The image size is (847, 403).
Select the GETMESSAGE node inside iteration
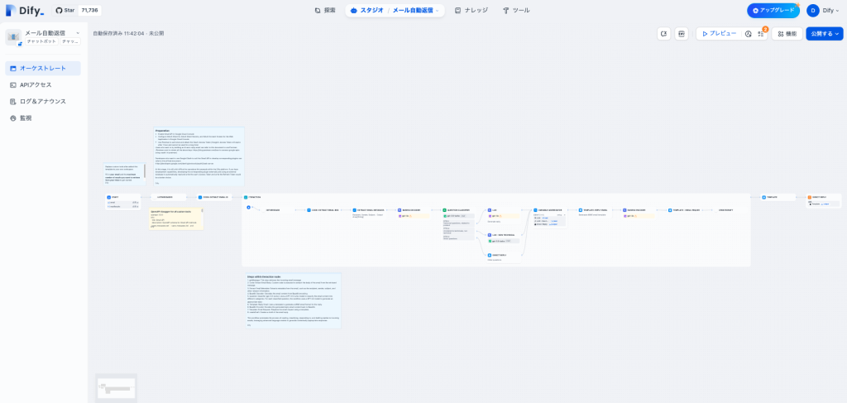point(278,209)
